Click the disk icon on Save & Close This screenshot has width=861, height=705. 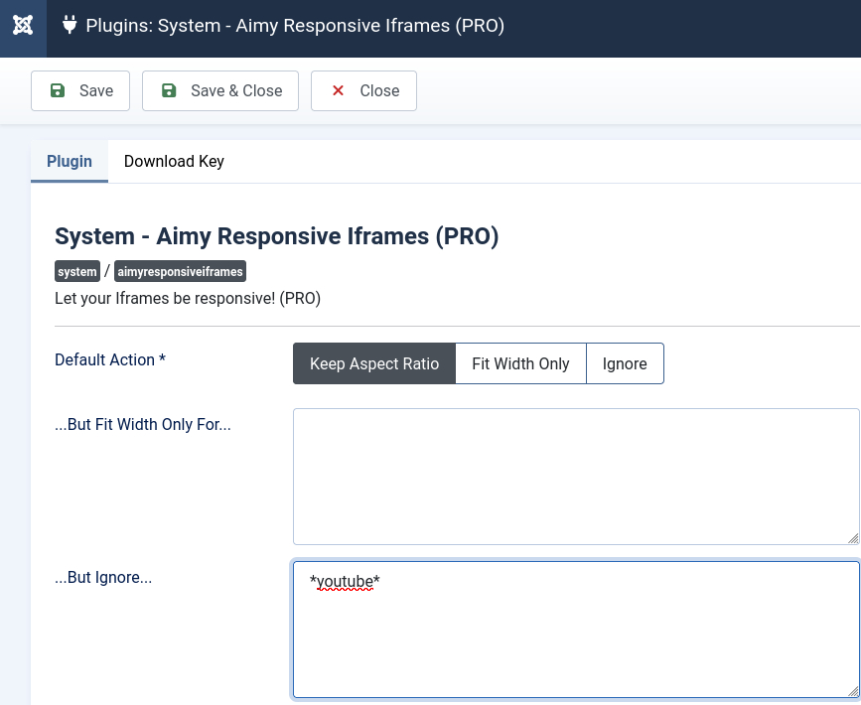pos(168,89)
